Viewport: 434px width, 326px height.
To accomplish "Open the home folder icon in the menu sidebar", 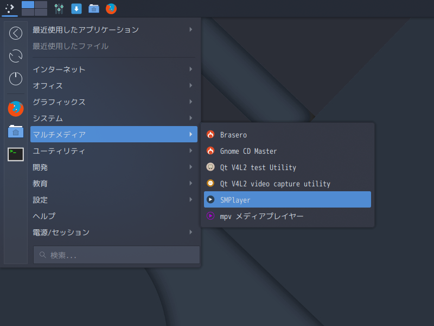I will 16,131.
